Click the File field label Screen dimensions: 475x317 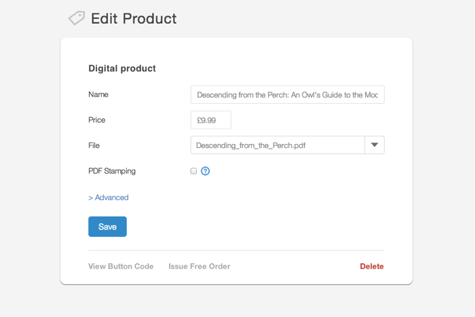[x=94, y=145]
